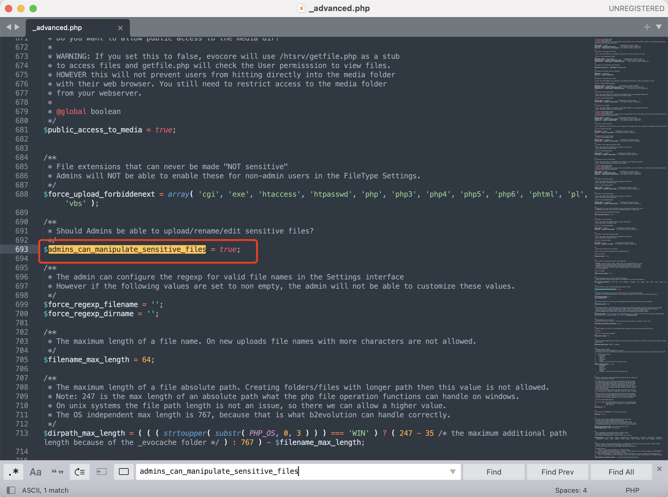Image resolution: width=668 pixels, height=497 pixels.
Task: Go to the next tab arrow
Action: coord(17,27)
